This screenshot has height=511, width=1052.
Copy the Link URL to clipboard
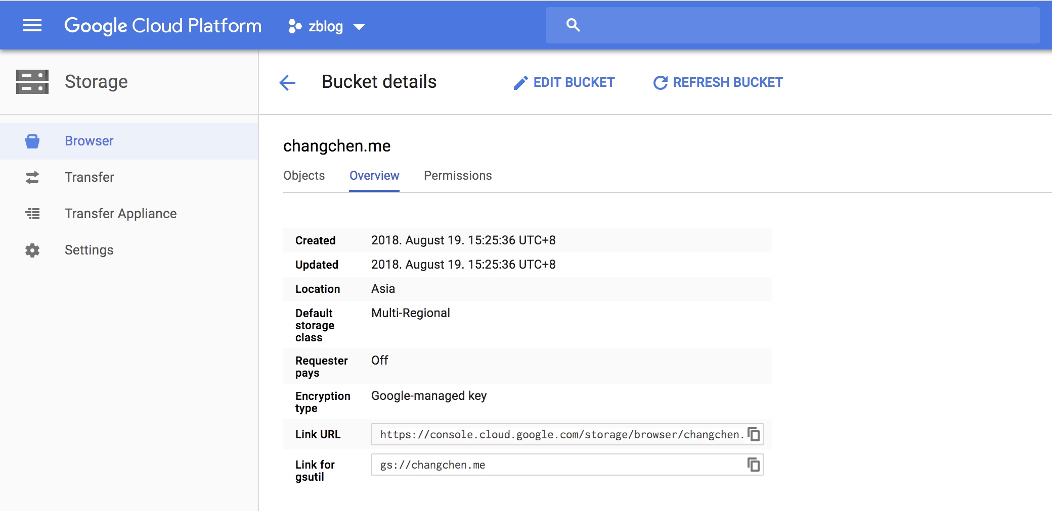pos(754,434)
